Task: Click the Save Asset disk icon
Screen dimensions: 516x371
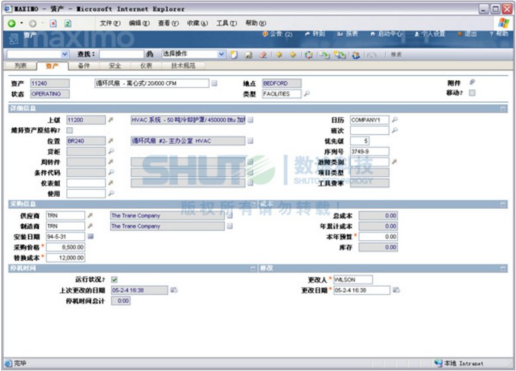Action: (249, 55)
